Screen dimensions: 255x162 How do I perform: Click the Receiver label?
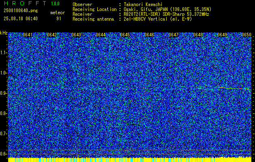coord(82,14)
